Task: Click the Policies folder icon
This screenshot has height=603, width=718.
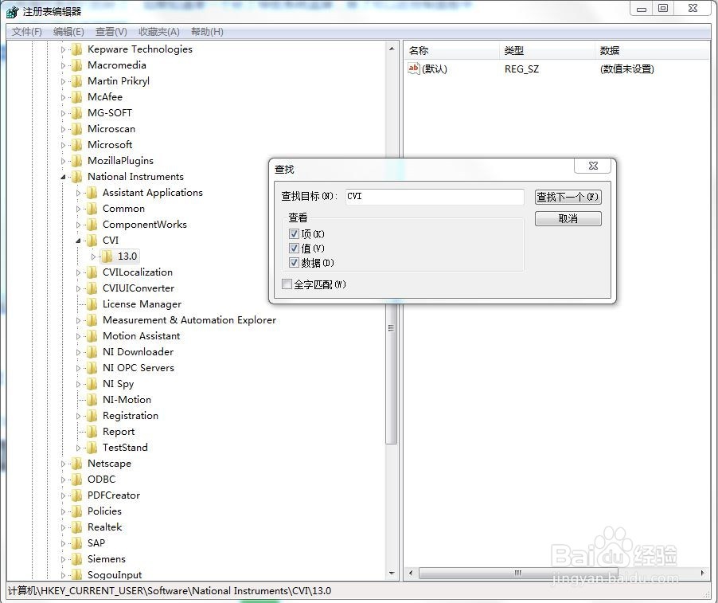Action: click(x=77, y=511)
